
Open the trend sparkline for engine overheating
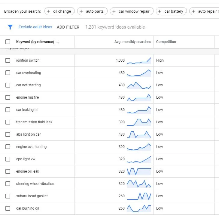tap(139, 147)
